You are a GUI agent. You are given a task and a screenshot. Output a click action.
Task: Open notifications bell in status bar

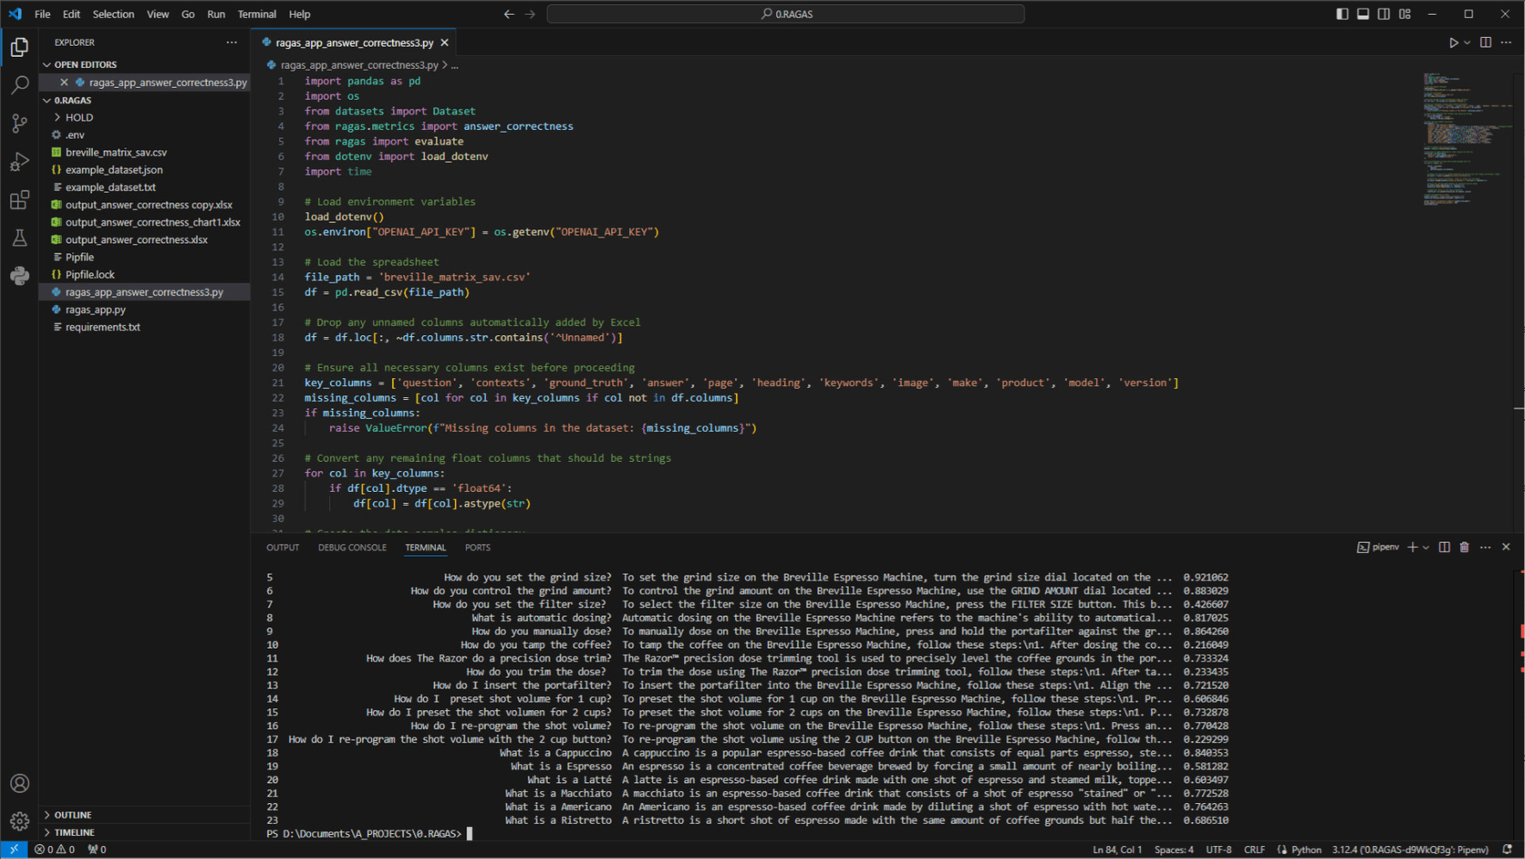click(1507, 850)
